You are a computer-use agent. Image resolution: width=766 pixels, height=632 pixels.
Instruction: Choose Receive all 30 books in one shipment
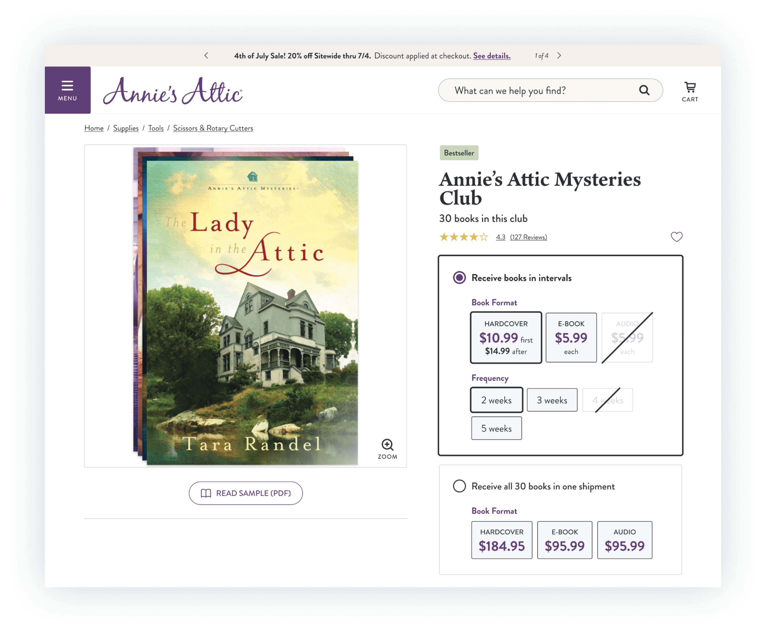459,486
